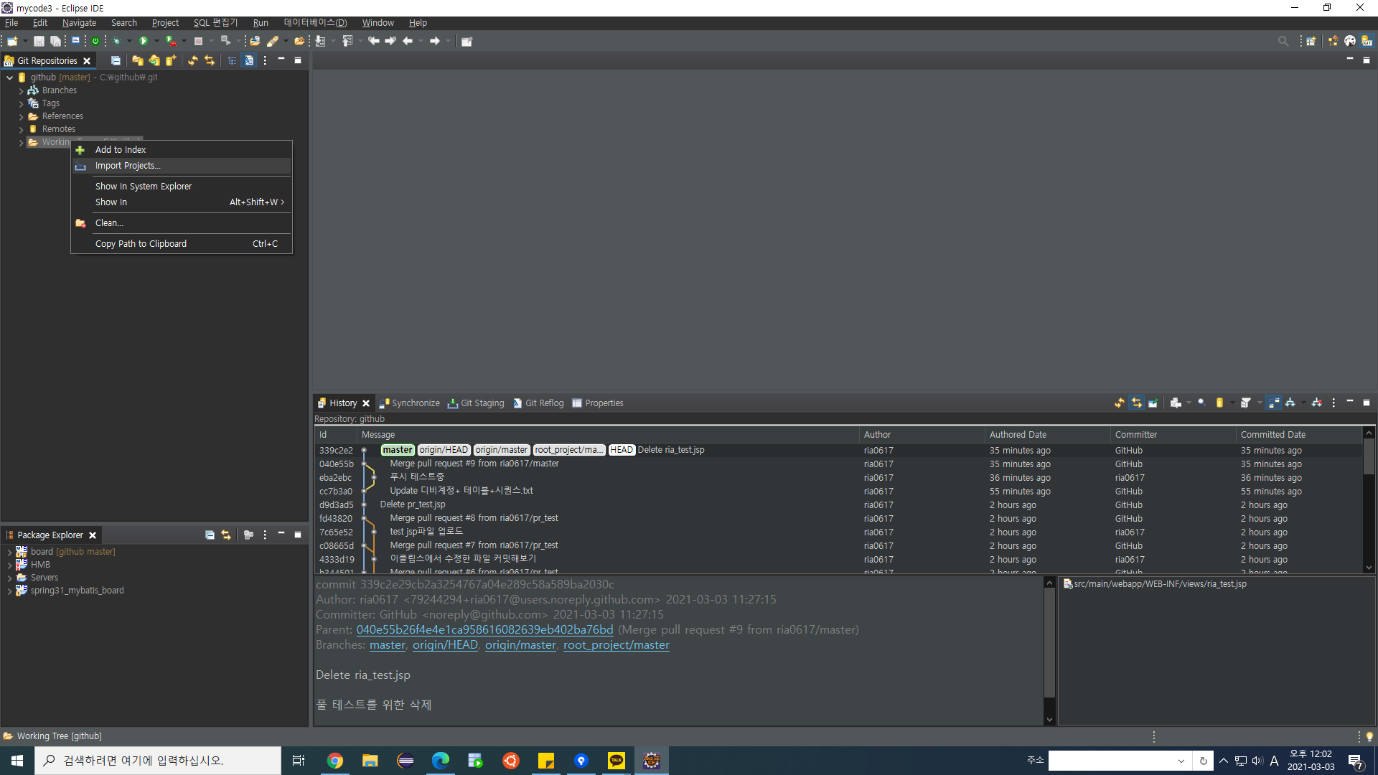Click the origin/master branch link
Viewport: 1378px width, 775px height.
coord(520,645)
